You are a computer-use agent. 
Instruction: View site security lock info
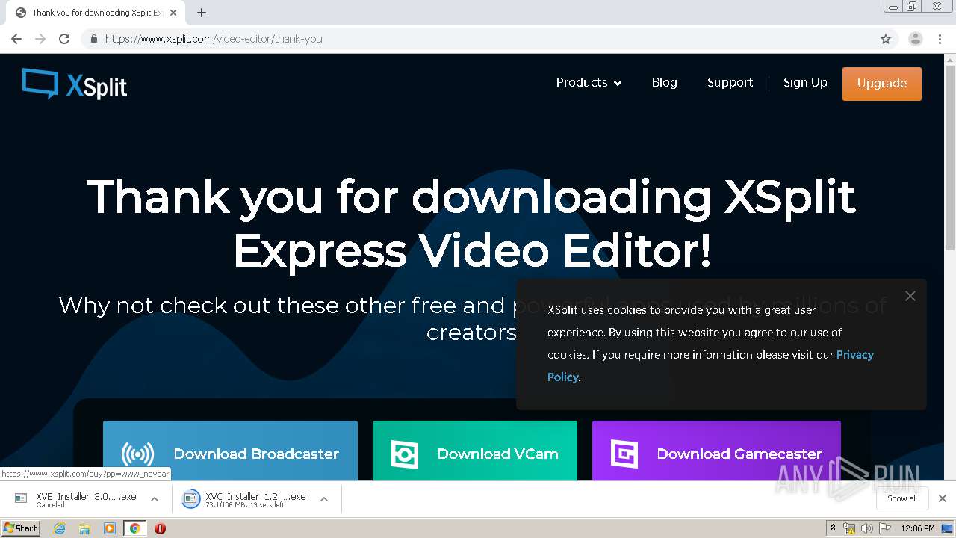pos(93,39)
